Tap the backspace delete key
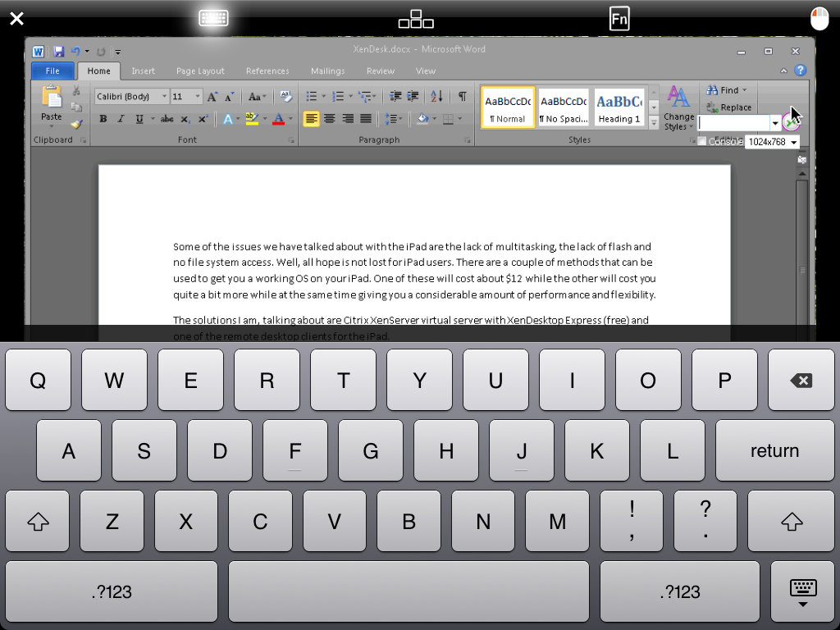 [801, 380]
